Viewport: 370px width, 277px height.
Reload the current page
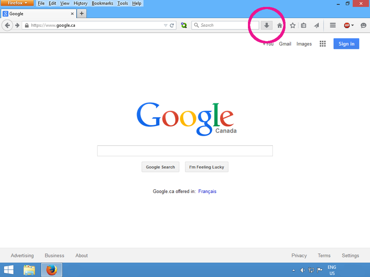[x=172, y=25]
